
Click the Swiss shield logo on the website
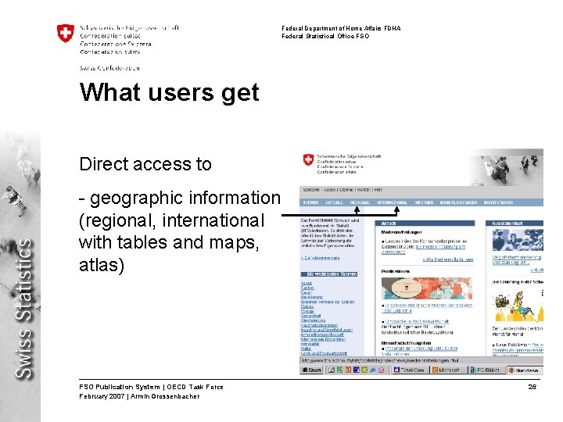[x=308, y=159]
